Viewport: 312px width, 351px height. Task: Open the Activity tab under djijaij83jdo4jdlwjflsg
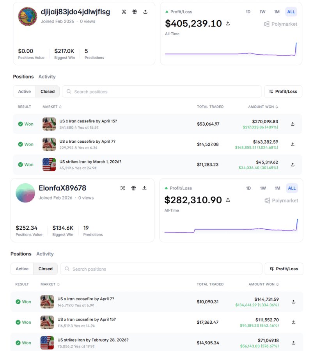click(47, 77)
